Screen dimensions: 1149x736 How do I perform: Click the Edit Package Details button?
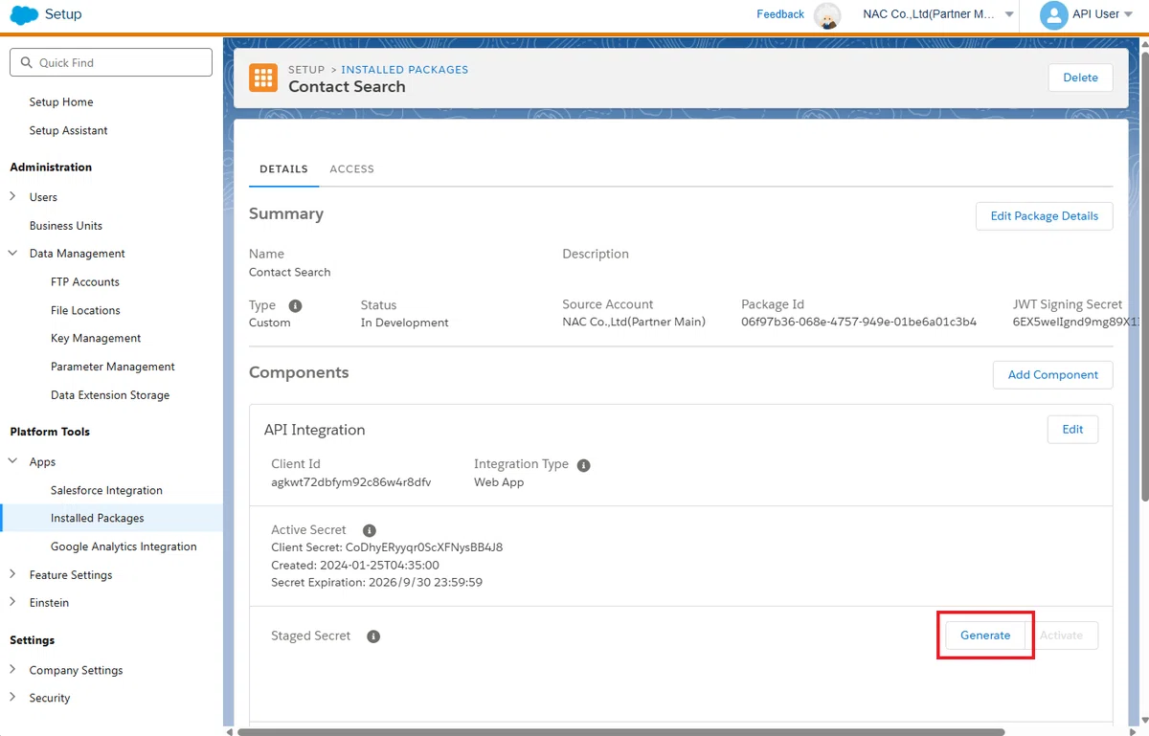coord(1044,216)
